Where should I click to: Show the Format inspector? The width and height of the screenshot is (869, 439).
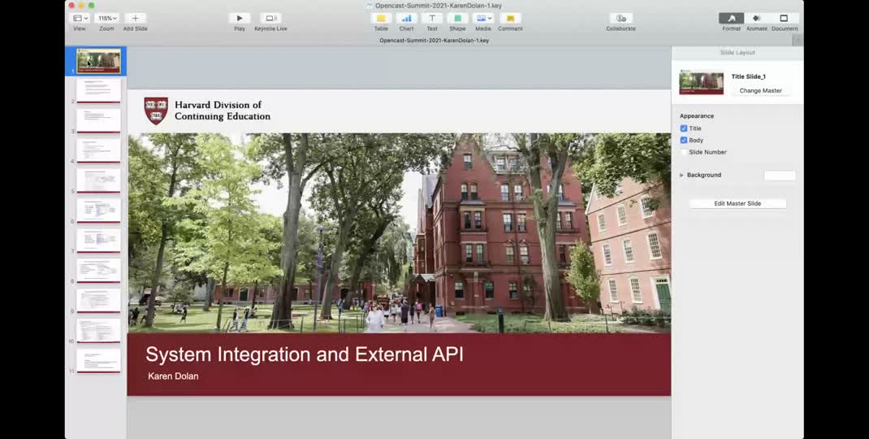731,19
